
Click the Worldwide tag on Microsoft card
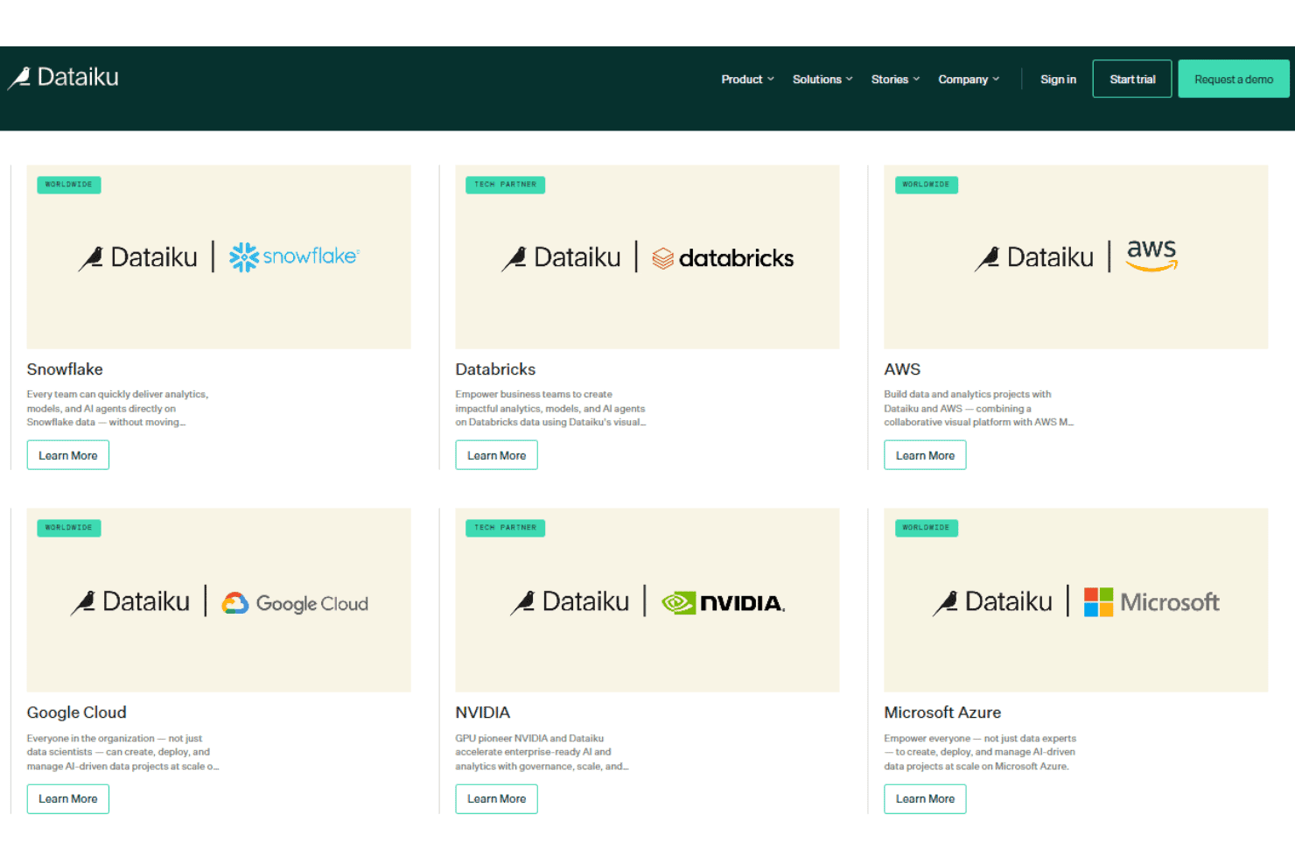click(x=926, y=528)
